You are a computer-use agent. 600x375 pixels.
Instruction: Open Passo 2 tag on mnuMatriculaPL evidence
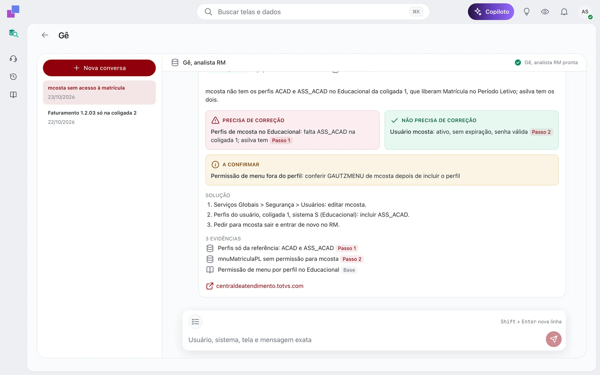pyautogui.click(x=352, y=259)
